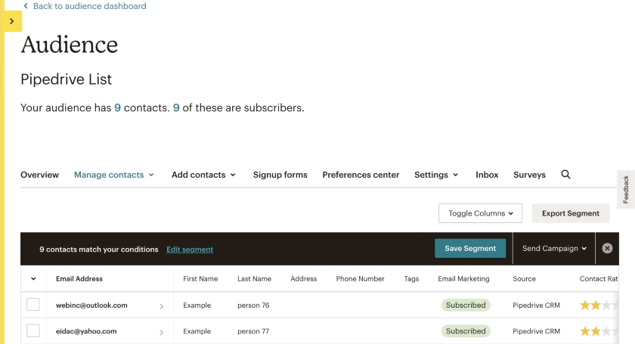This screenshot has height=344, width=635.
Task: Open Toggle Columns dropdown
Action: tap(480, 213)
